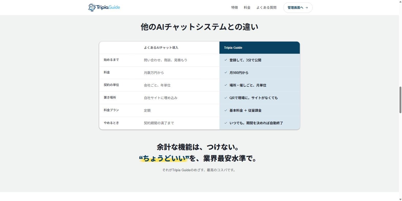The image size is (402, 201).
Task: Click the page vertical scrollbar thumb
Action: click(x=400, y=100)
